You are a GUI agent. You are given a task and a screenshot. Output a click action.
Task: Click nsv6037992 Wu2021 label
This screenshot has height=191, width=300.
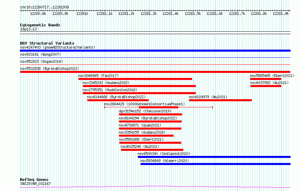(x=269, y=83)
